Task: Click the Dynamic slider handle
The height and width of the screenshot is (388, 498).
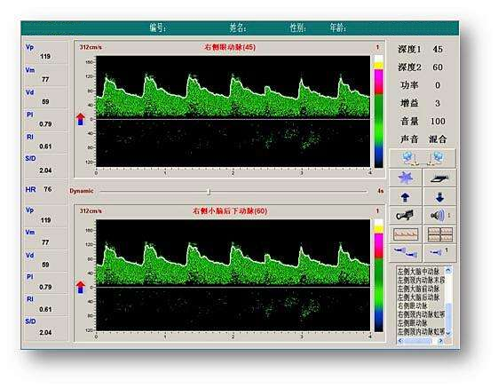Action: pos(209,191)
